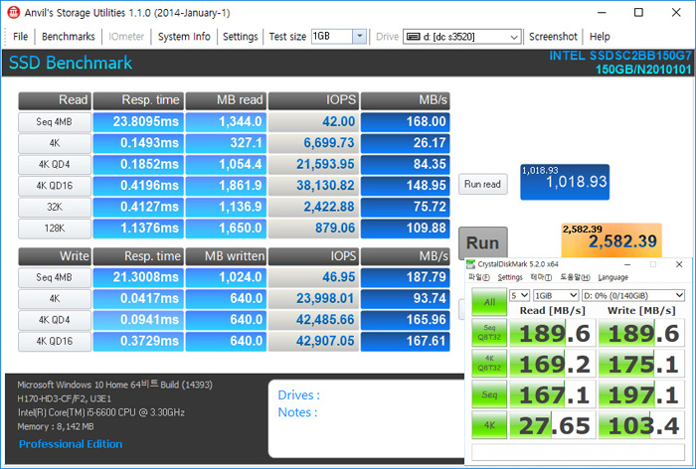
Task: Click the 1,018.93 read score box
Action: pos(565,182)
